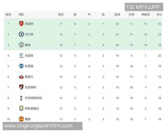Viewport: 166px width, 133px height.
Task: Sort table by 积分 column header
Action: point(159,15)
